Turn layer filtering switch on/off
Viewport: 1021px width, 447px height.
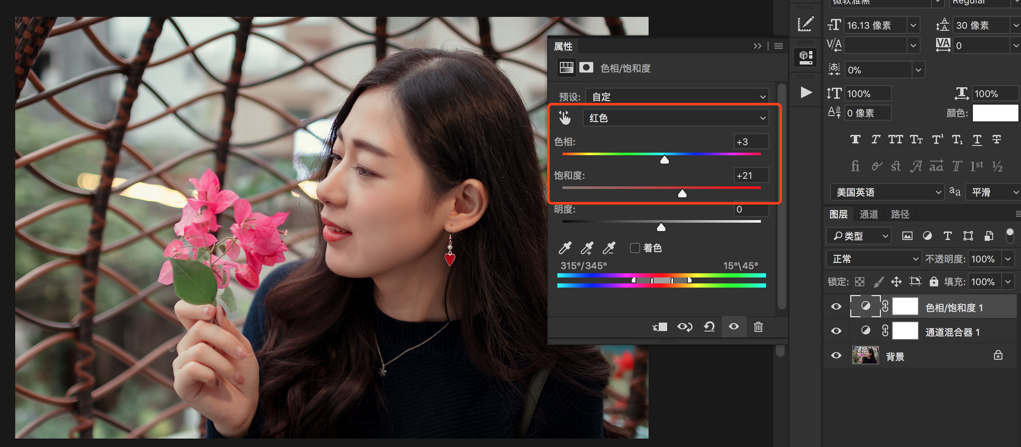point(1010,236)
